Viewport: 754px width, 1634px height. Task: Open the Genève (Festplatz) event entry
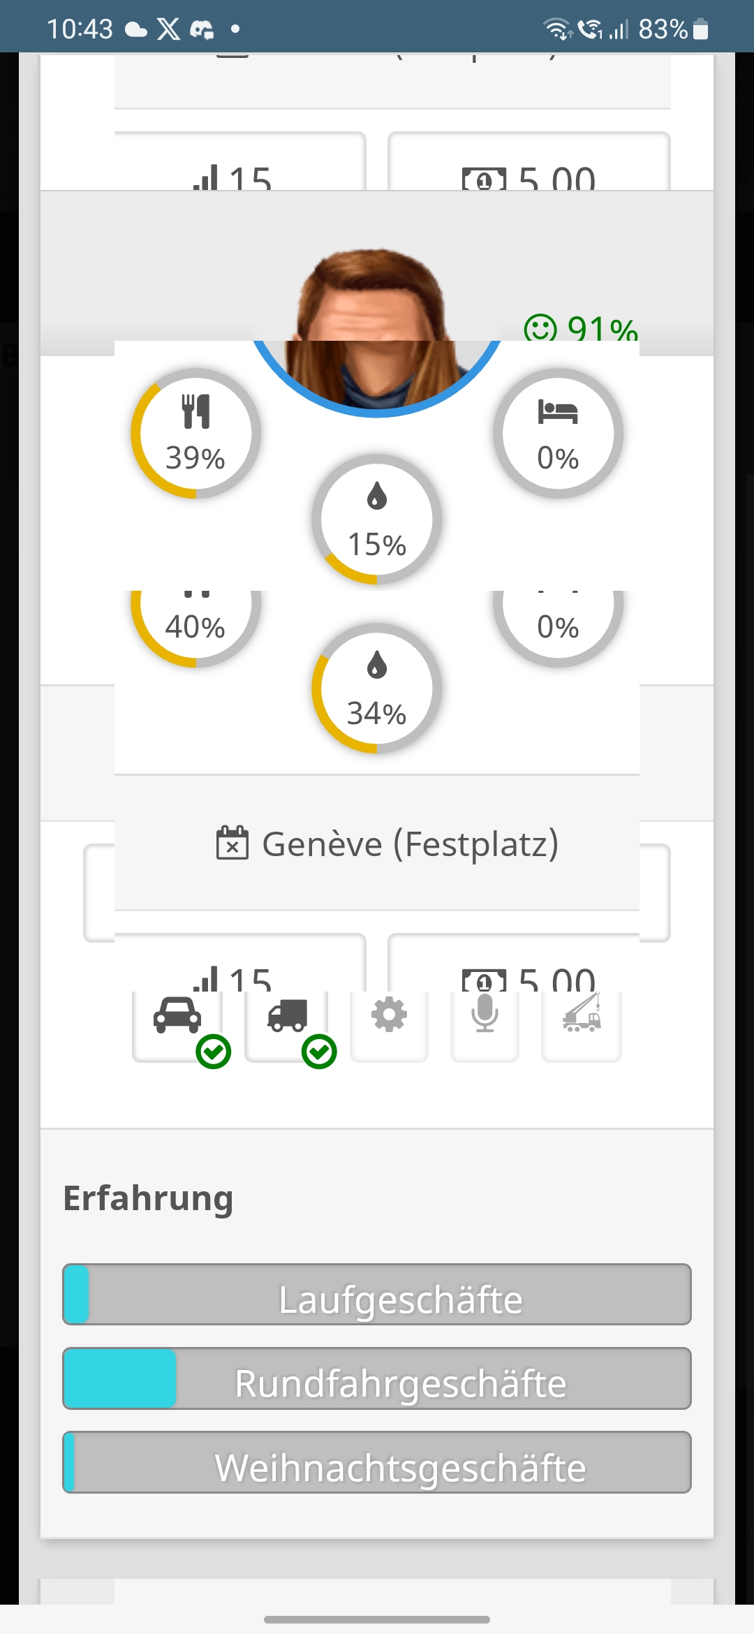(388, 844)
